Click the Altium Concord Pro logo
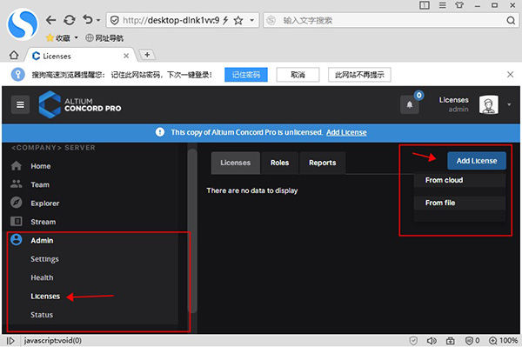 click(80, 105)
